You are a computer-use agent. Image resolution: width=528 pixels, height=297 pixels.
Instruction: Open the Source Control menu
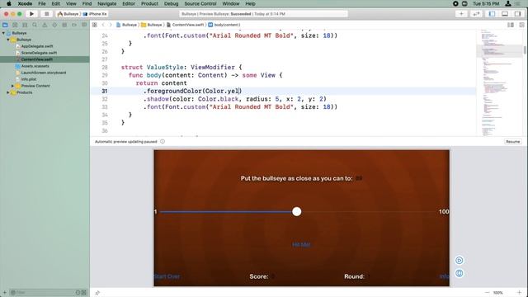click(200, 3)
